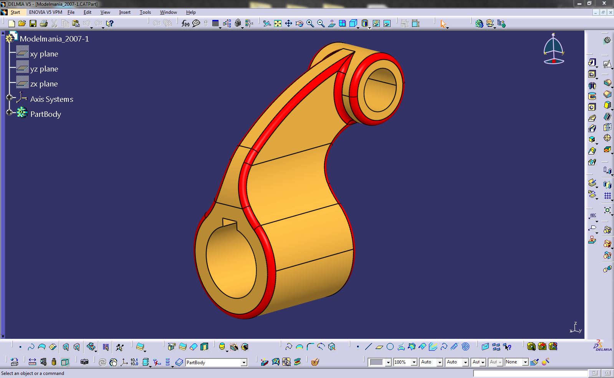The height and width of the screenshot is (378, 614).
Task: Click the Paste clipboard icon
Action: tap(76, 24)
